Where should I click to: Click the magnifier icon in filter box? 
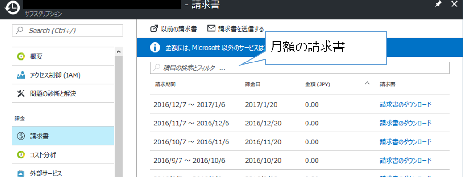click(x=157, y=68)
